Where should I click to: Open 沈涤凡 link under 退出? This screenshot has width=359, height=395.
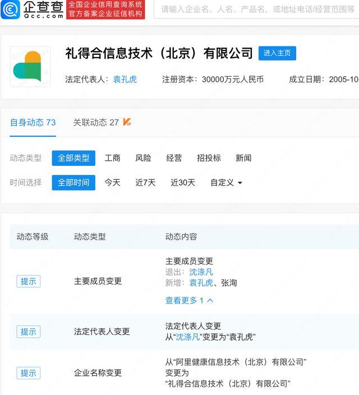click(201, 272)
